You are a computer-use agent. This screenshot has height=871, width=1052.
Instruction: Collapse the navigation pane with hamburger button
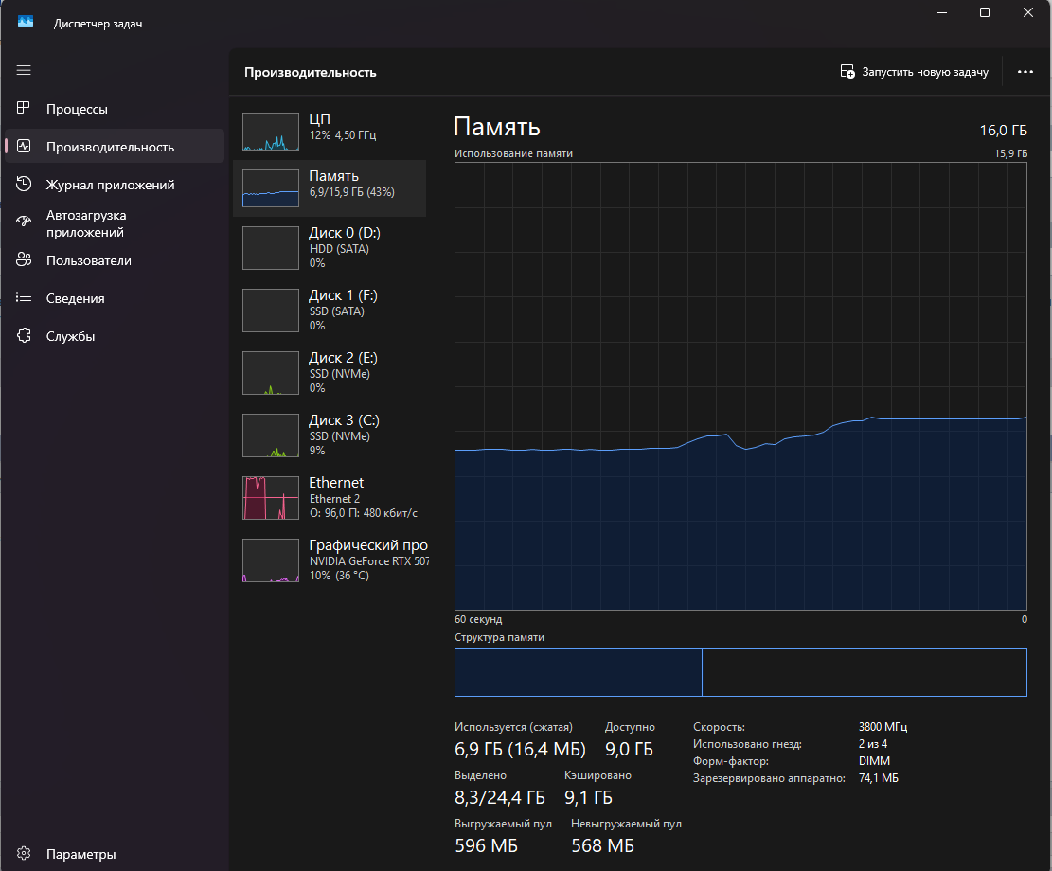(24, 70)
